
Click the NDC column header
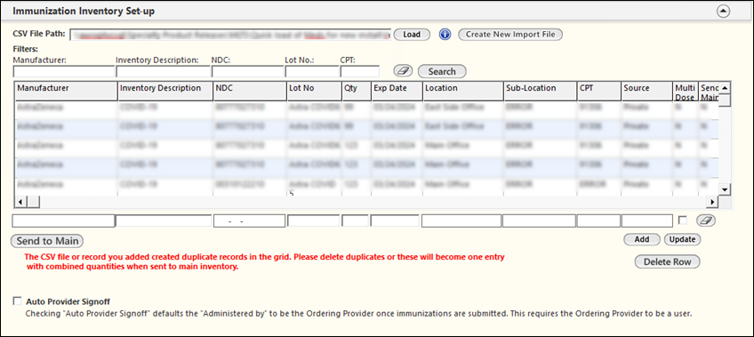tap(250, 91)
